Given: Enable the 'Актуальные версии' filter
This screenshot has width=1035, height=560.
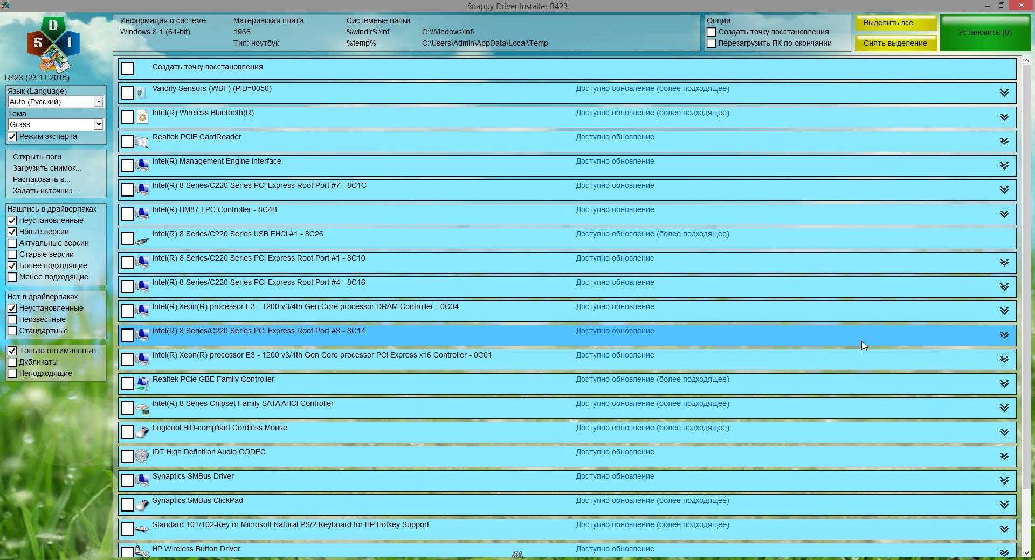Looking at the screenshot, I should tap(12, 243).
